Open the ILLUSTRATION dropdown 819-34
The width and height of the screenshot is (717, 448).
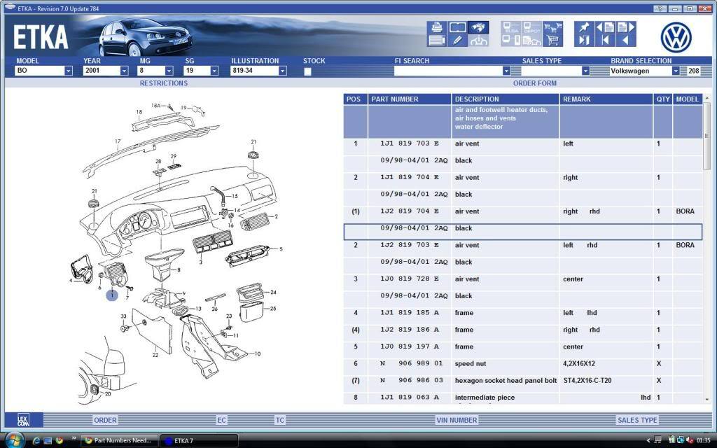[282, 71]
